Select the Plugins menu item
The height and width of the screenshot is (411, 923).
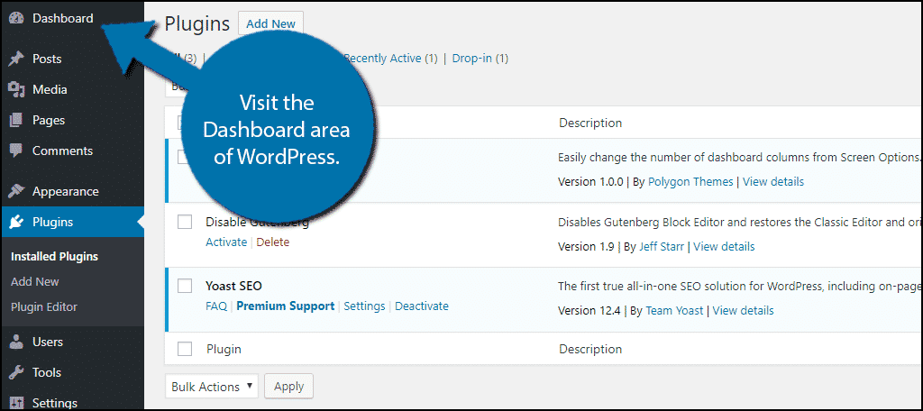tap(72, 222)
